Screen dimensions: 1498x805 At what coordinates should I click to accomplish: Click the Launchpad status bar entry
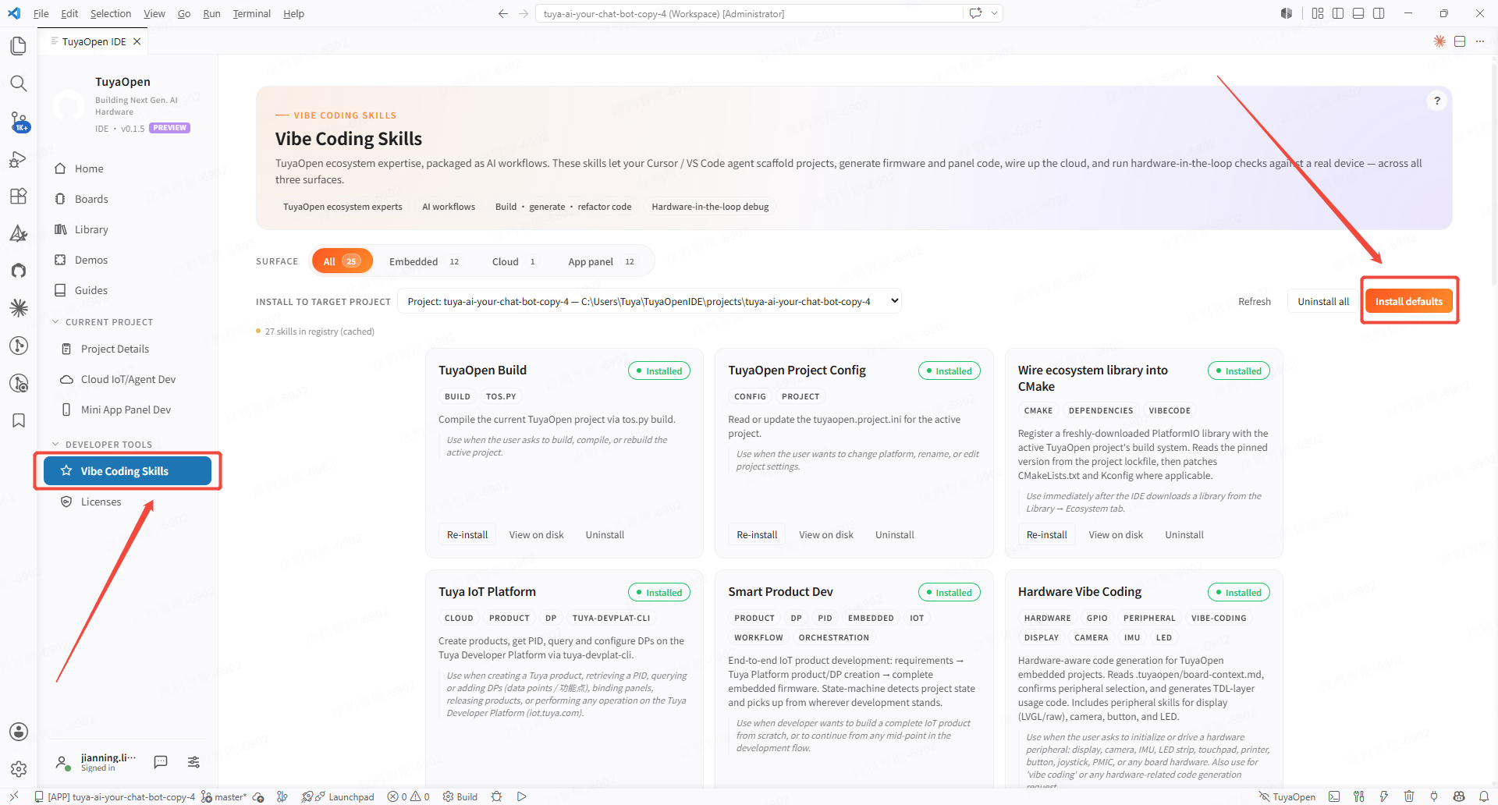point(338,796)
